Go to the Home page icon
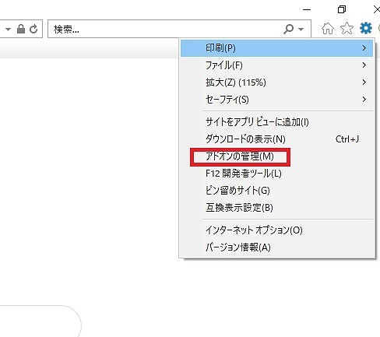380x337 pixels. tap(328, 28)
